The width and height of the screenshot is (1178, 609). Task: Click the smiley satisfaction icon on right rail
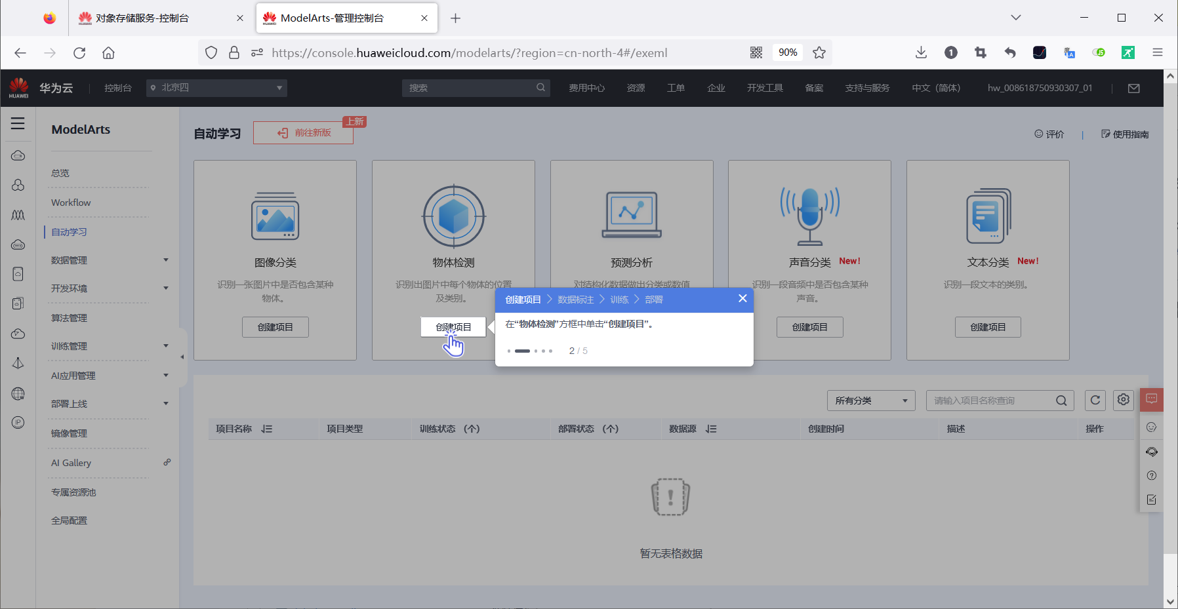click(1152, 427)
